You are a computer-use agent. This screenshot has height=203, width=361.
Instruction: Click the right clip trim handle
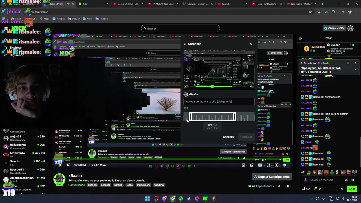coord(234,116)
